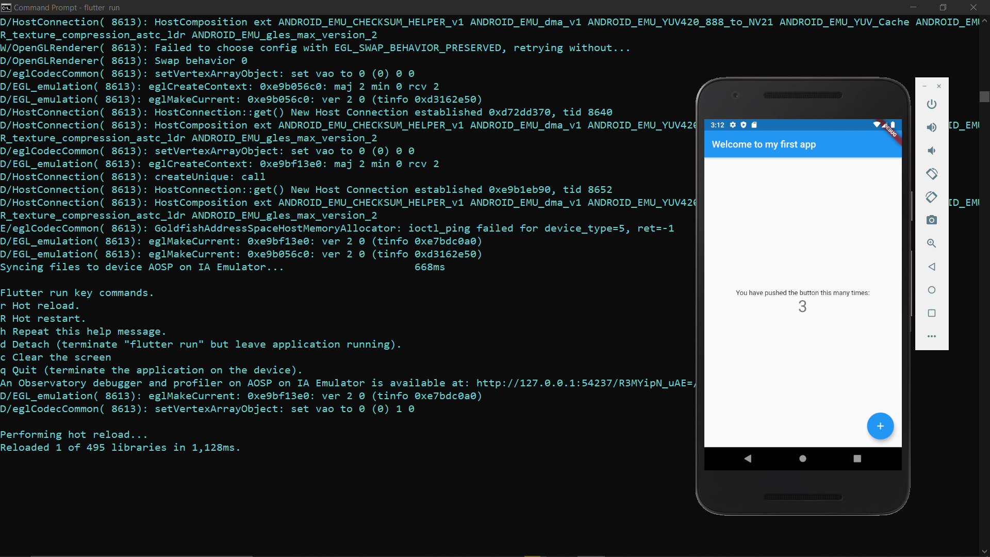Image resolution: width=990 pixels, height=557 pixels.
Task: Tap Android navigation bar recents button
Action: point(857,458)
